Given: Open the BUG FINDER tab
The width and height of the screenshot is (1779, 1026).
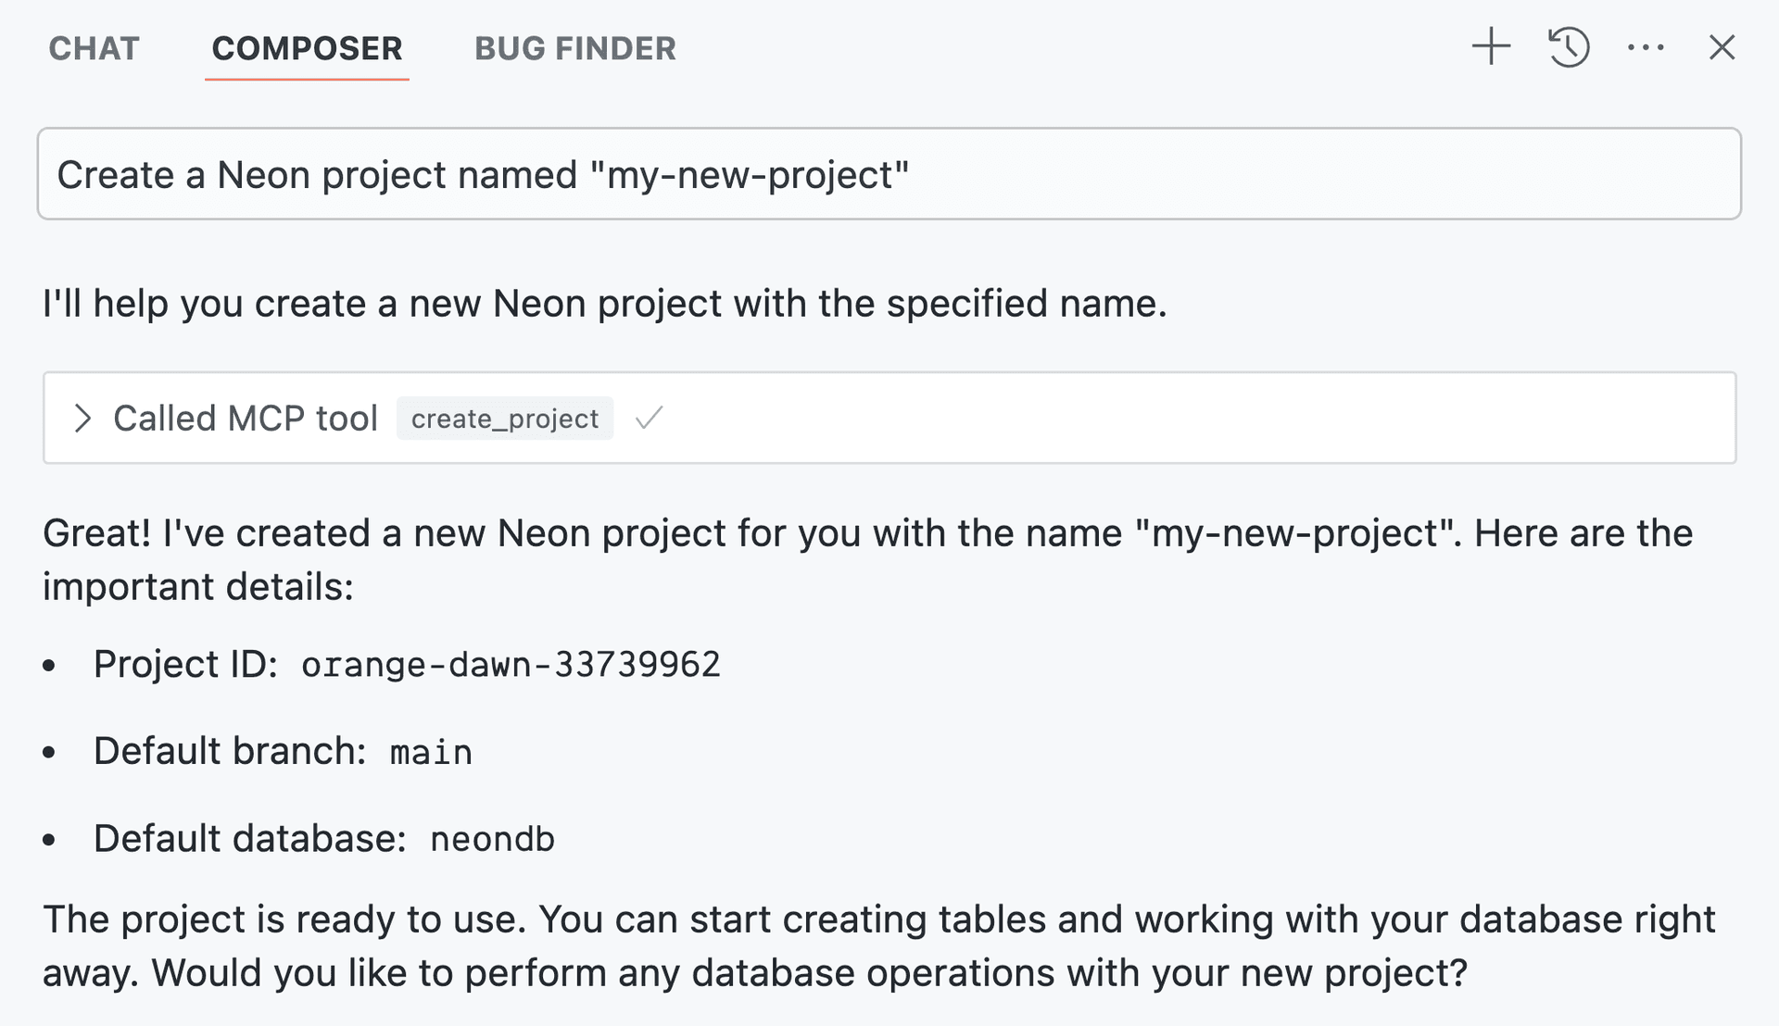Looking at the screenshot, I should 575,48.
